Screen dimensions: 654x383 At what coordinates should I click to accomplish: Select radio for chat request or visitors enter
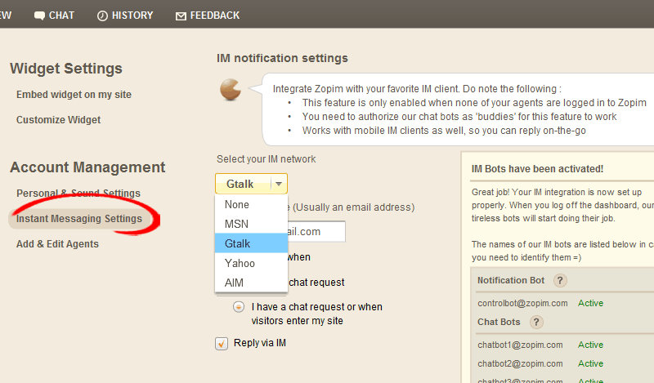[x=239, y=307]
